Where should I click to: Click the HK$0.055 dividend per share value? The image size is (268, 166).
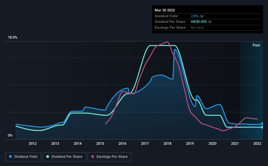click(199, 22)
